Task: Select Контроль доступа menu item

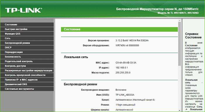Action: tap(27, 66)
